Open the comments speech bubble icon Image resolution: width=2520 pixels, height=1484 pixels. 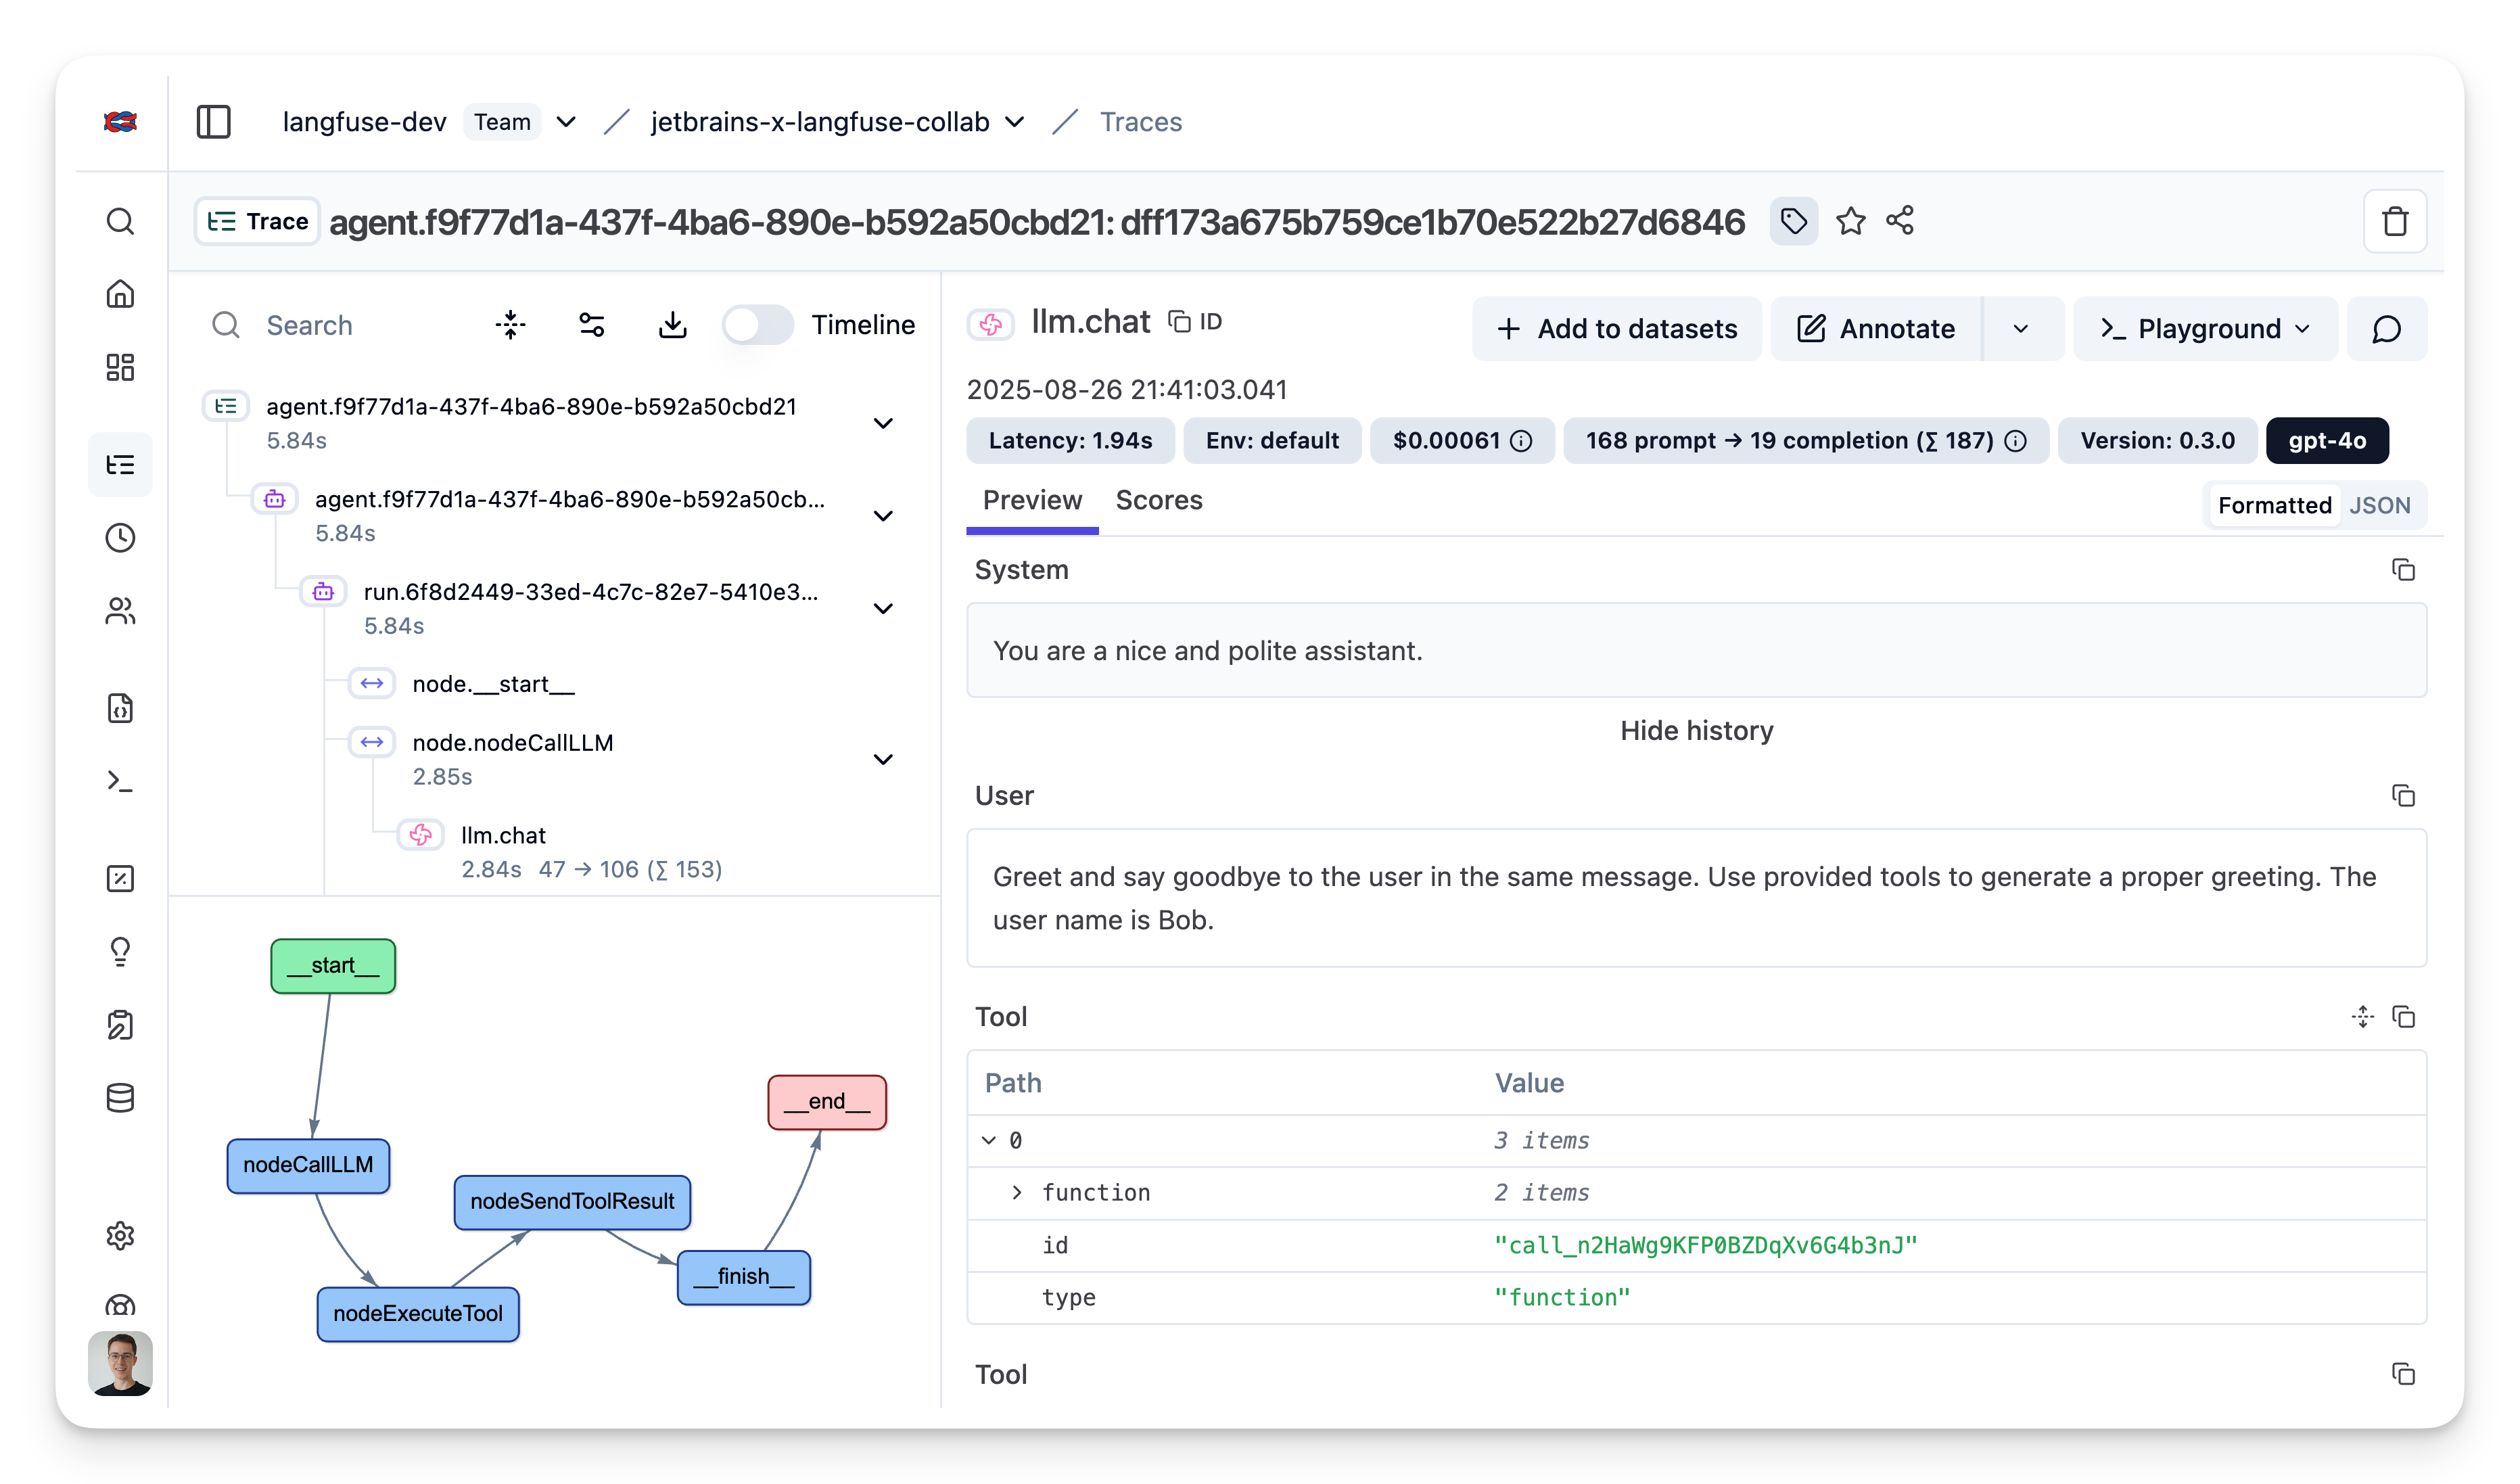2386,329
